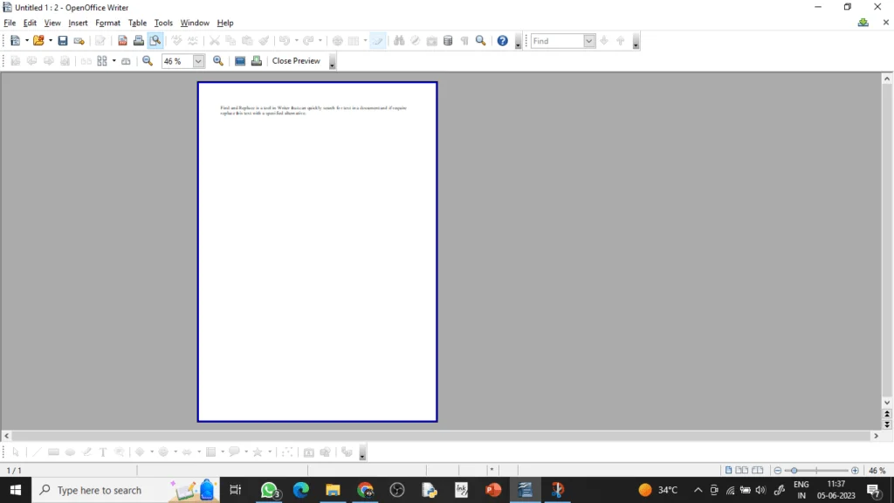The height and width of the screenshot is (503, 894).
Task: Expand the Find toolbar dropdown
Action: (588, 41)
